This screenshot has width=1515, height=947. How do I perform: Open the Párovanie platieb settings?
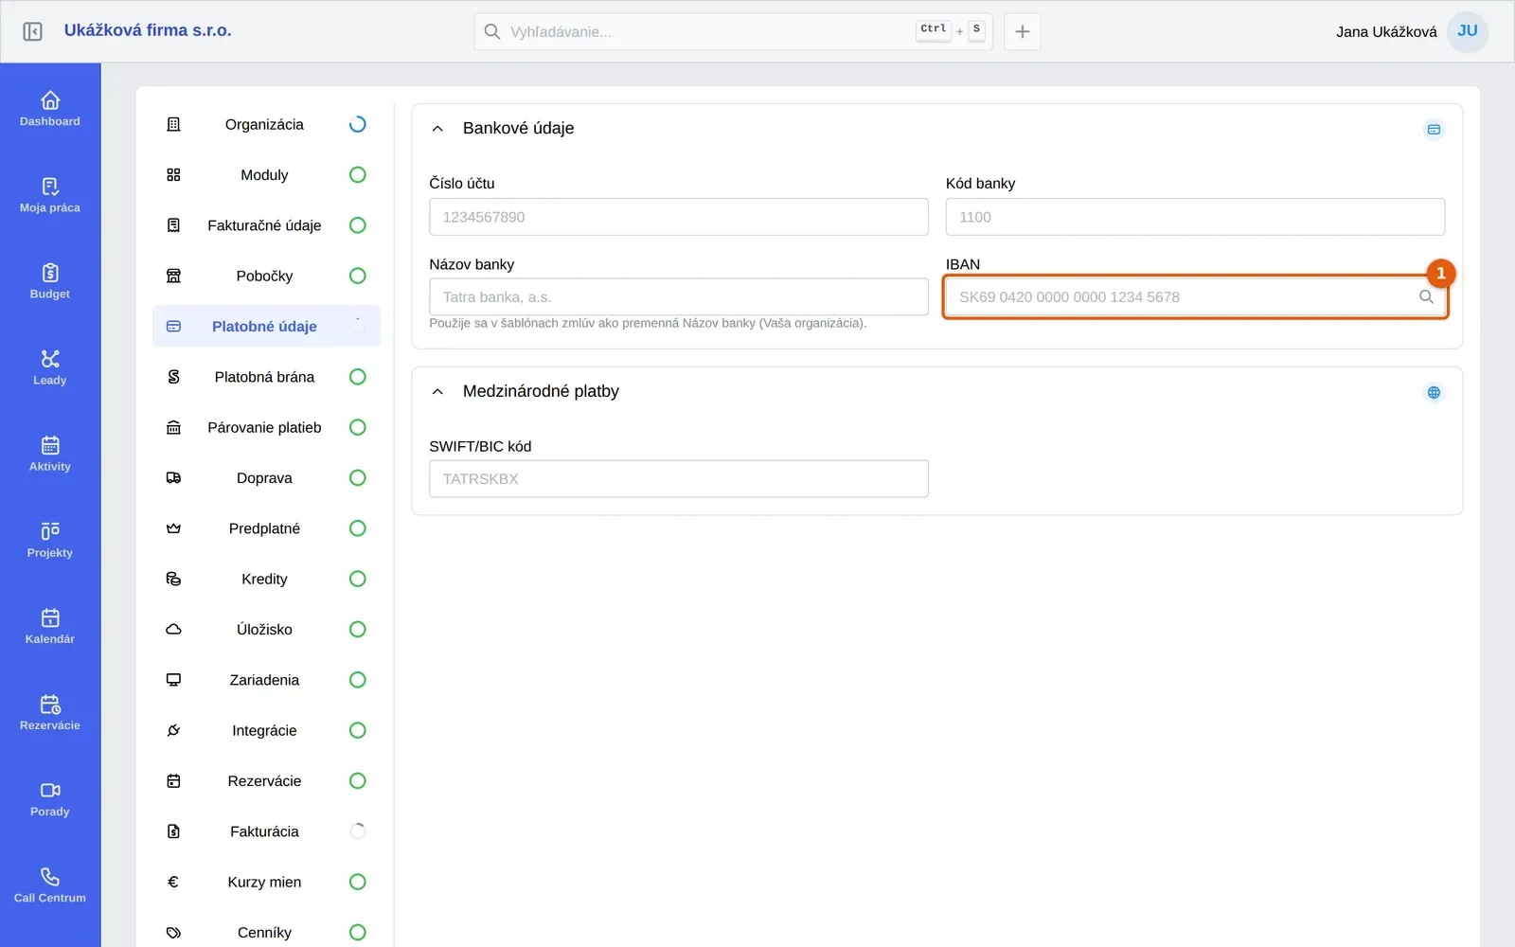coord(266,427)
